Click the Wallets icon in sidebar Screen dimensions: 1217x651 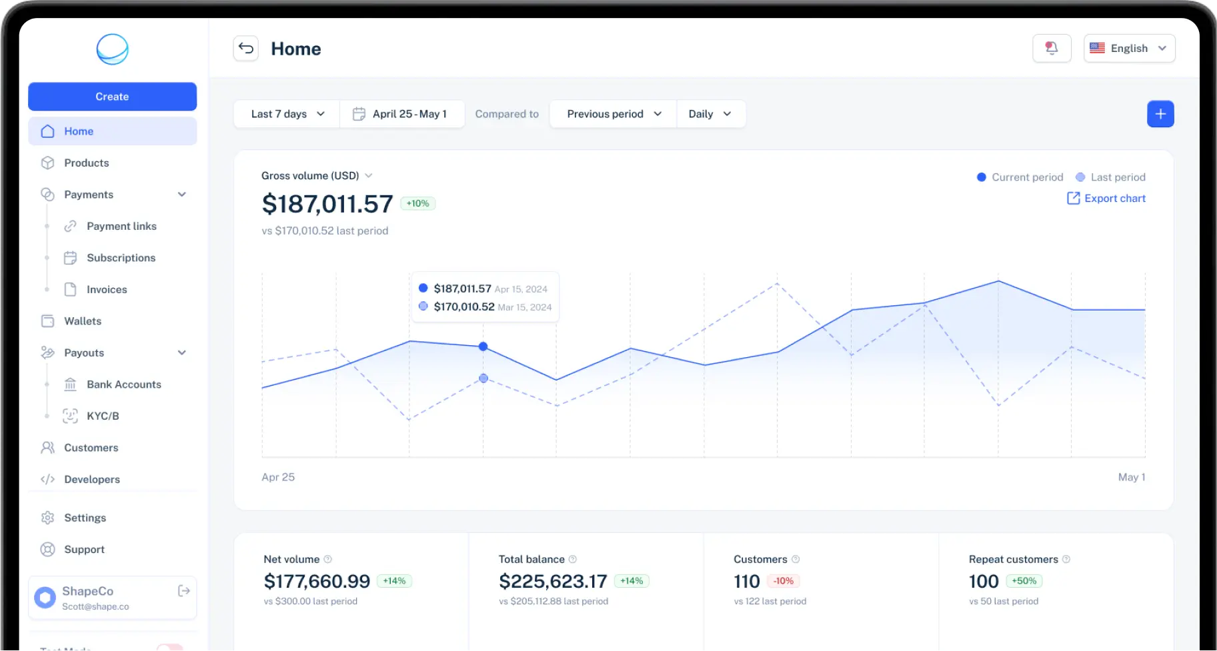coord(47,321)
